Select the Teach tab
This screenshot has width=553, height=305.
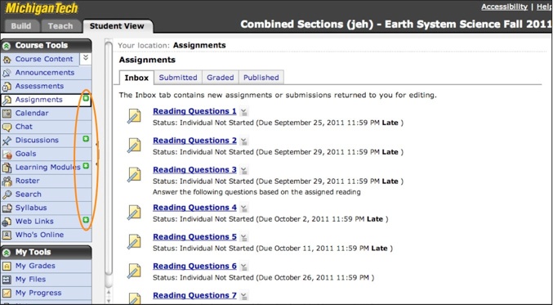pyautogui.click(x=60, y=26)
